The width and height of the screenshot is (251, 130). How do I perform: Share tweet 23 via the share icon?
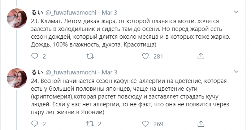pos(201,56)
